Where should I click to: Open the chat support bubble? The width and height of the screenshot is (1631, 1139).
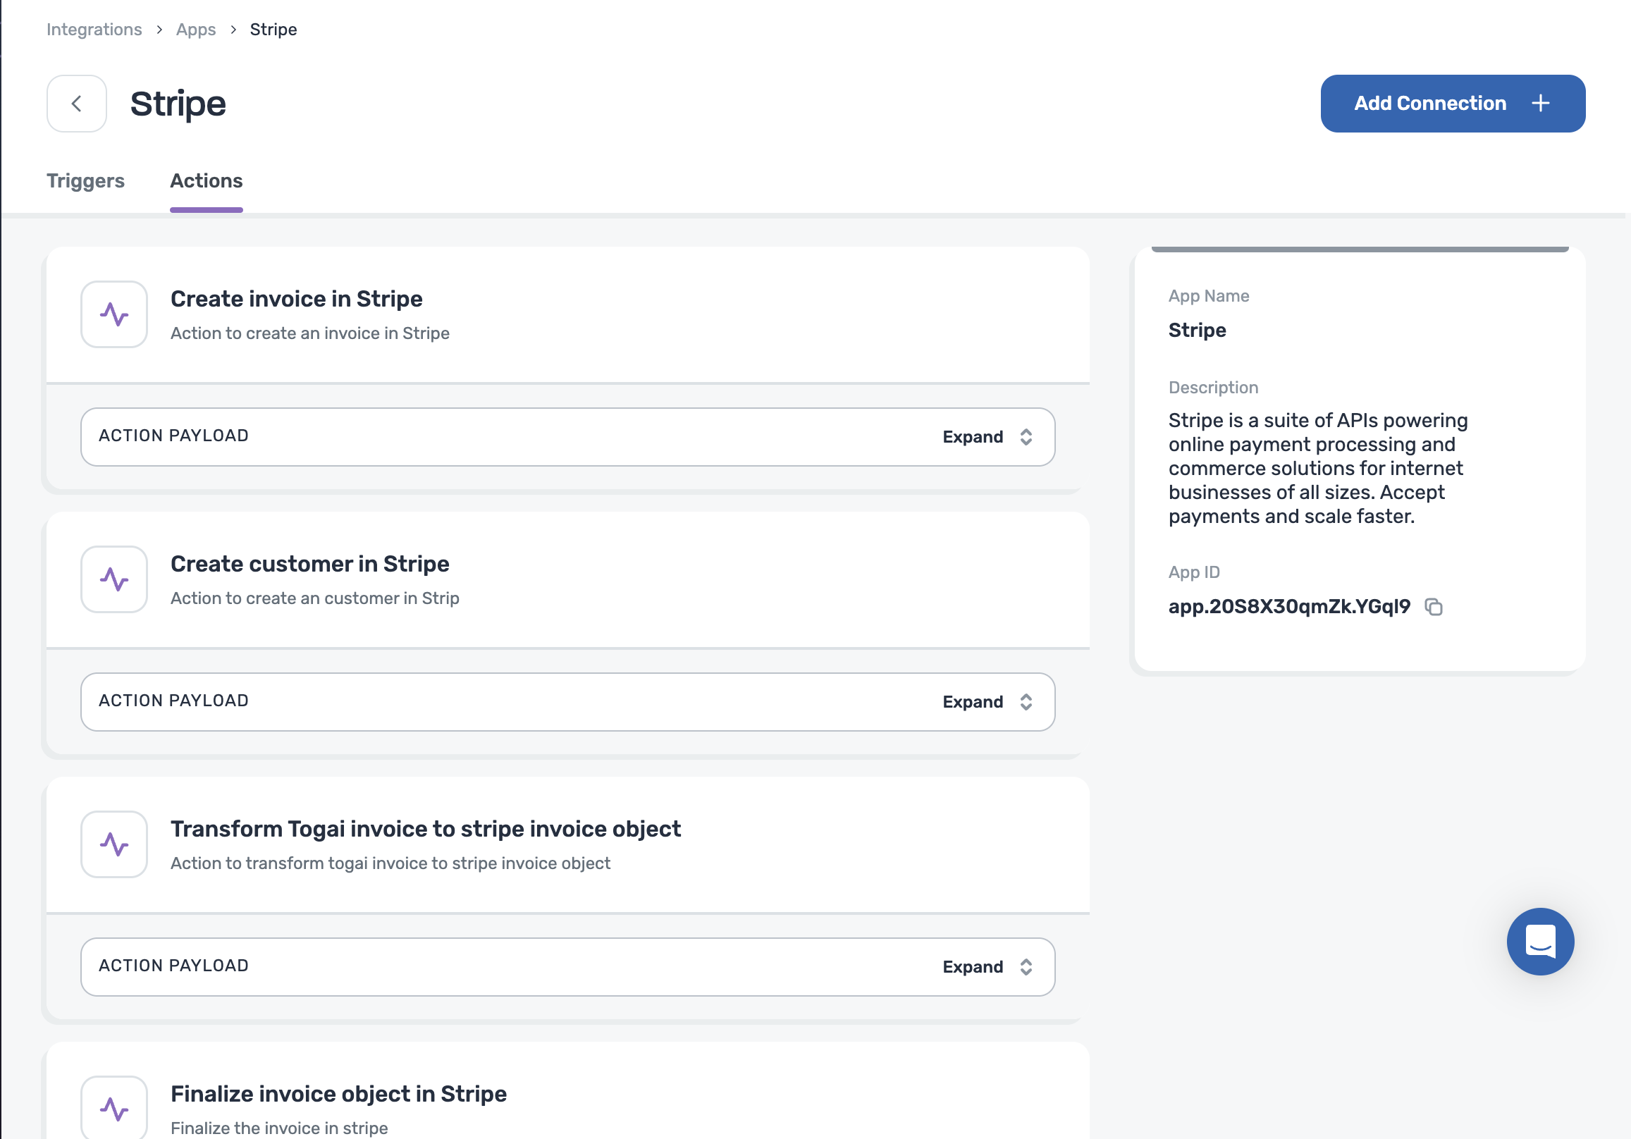click(1540, 941)
